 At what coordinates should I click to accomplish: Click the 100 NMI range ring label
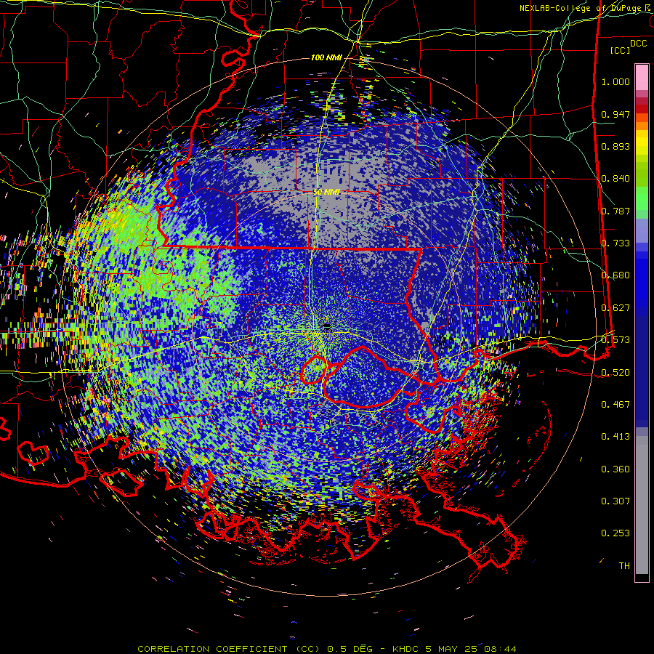pyautogui.click(x=326, y=57)
